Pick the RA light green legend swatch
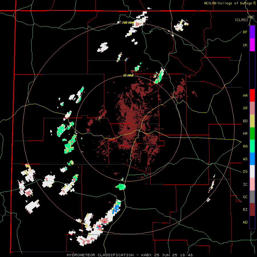Image resolution: width=257 pixels, height=257 pixels. (x=252, y=146)
